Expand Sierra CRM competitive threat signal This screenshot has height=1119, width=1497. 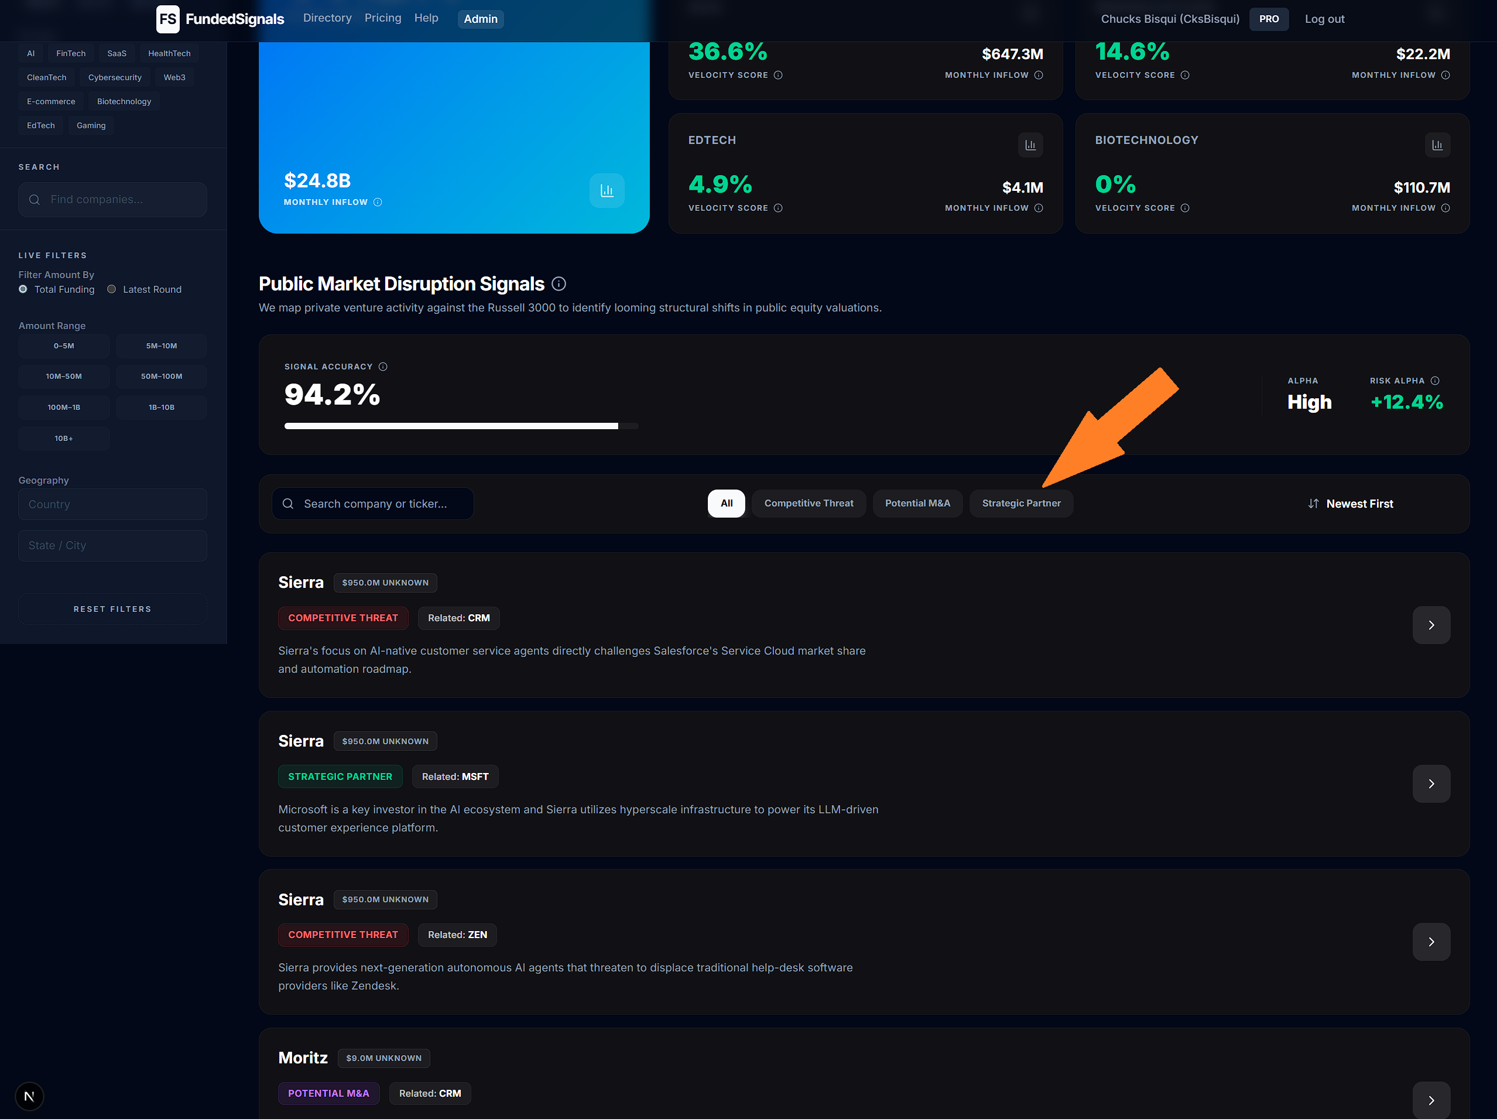(1431, 625)
